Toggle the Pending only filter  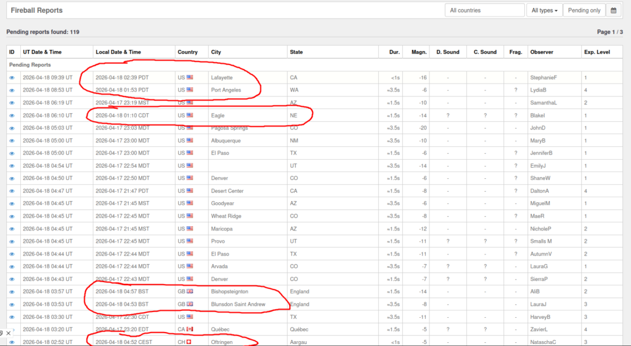[584, 10]
